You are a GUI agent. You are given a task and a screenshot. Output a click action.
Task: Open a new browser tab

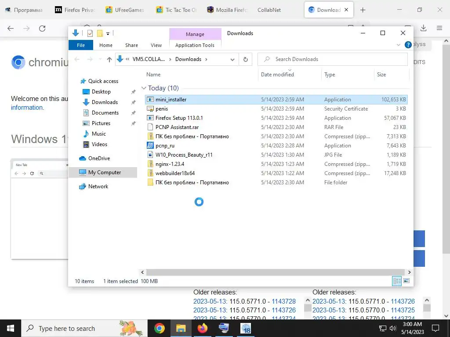(363, 10)
